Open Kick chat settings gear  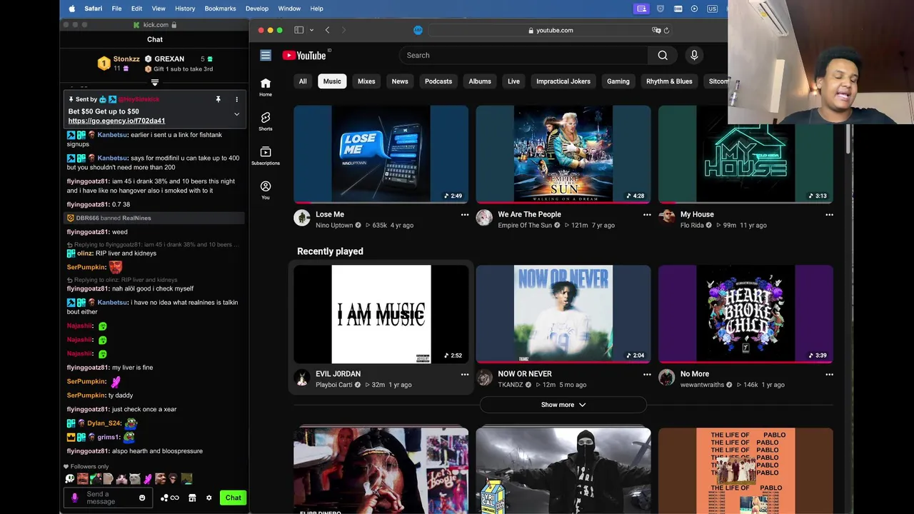pos(209,498)
